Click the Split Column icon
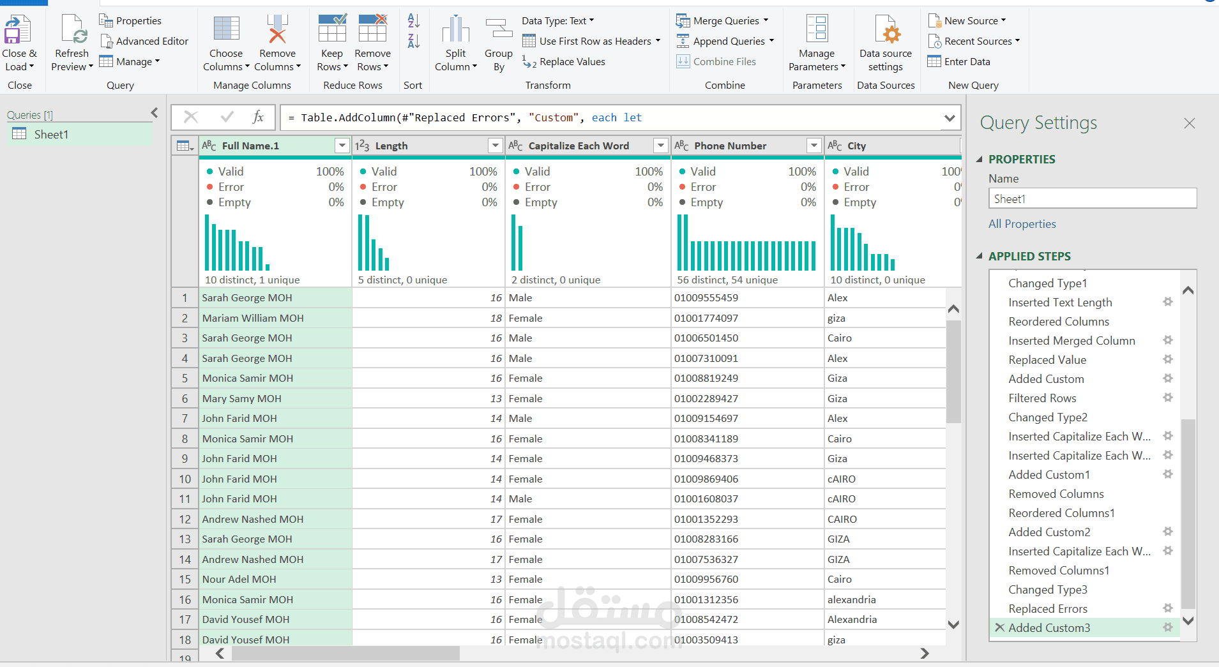This screenshot has width=1219, height=667. click(456, 29)
